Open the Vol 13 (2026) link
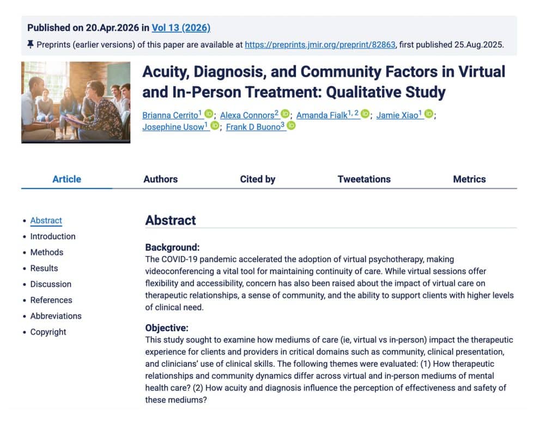The height and width of the screenshot is (434, 558). coord(181,28)
